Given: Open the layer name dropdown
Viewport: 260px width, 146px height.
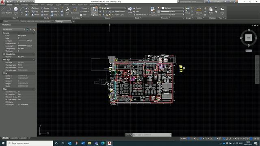Looking at the screenshot, I should [117, 8].
